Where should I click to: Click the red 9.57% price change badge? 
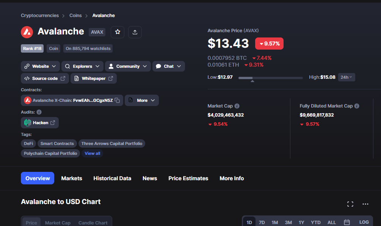[269, 44]
